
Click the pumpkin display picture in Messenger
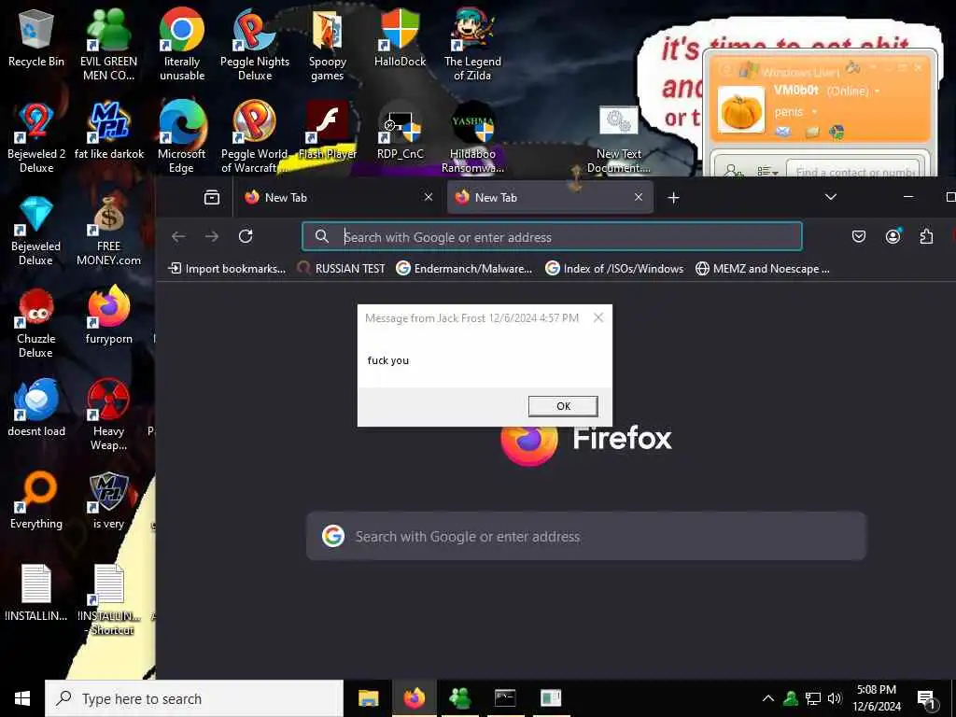[x=740, y=110]
